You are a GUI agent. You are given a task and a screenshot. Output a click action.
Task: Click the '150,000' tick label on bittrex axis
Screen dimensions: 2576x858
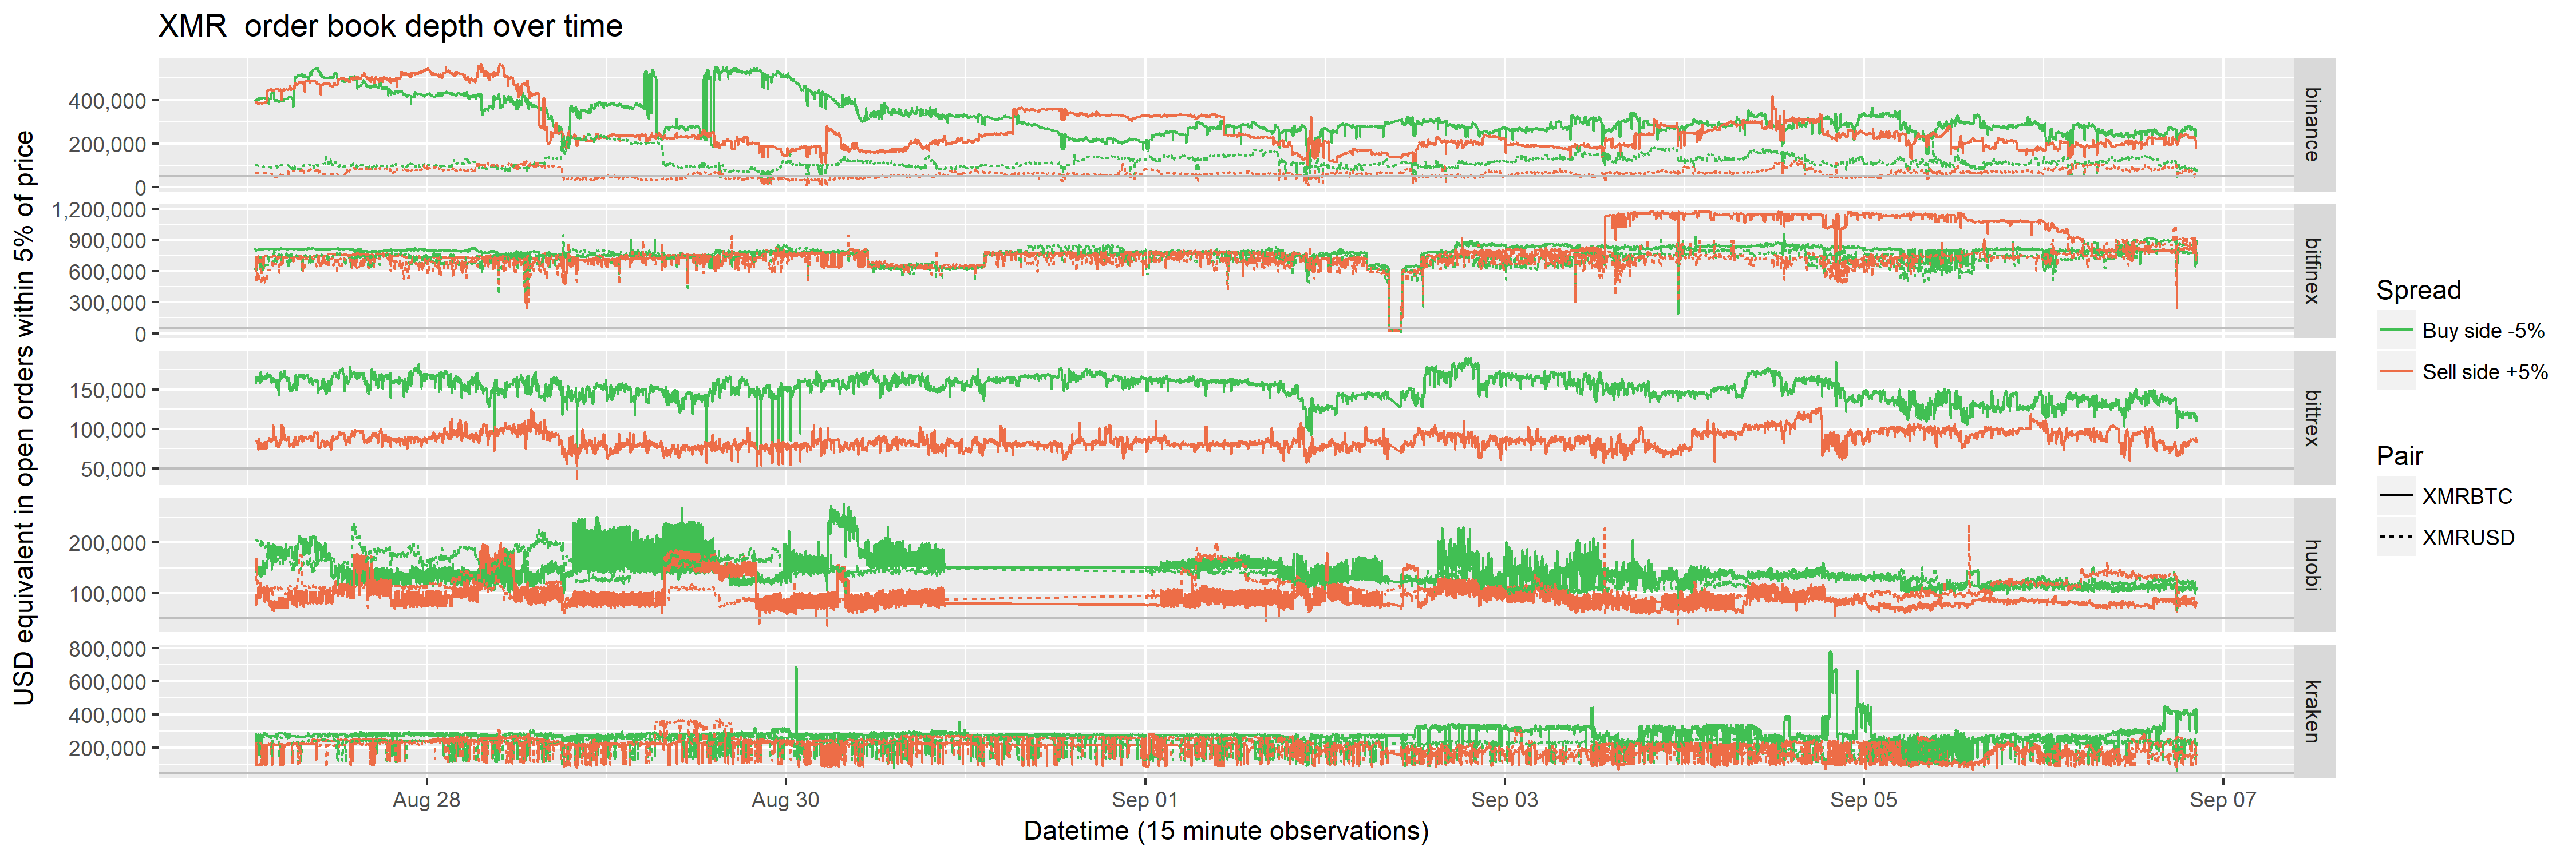pyautogui.click(x=107, y=391)
